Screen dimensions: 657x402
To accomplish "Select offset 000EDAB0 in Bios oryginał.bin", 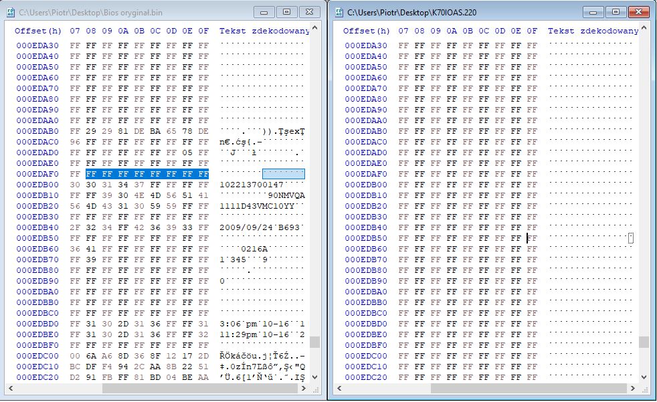I will click(37, 131).
